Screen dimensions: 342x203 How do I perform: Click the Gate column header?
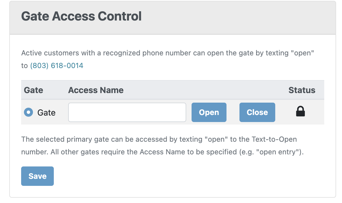pos(34,90)
